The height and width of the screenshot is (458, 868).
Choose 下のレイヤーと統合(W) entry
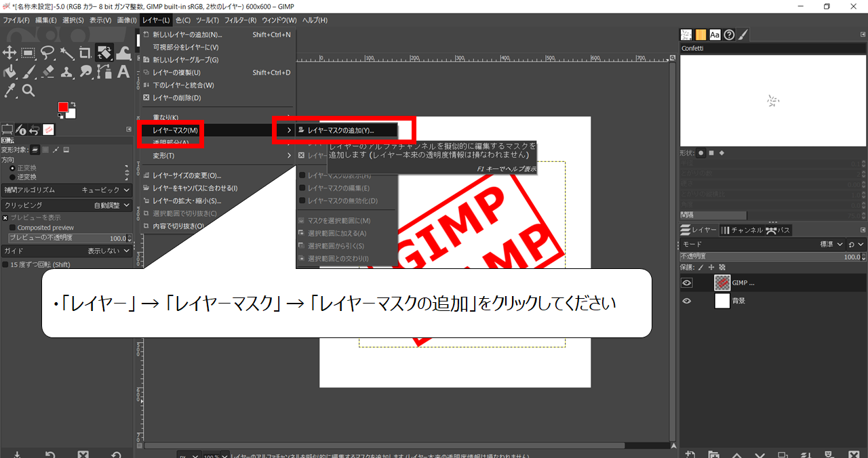click(x=217, y=85)
